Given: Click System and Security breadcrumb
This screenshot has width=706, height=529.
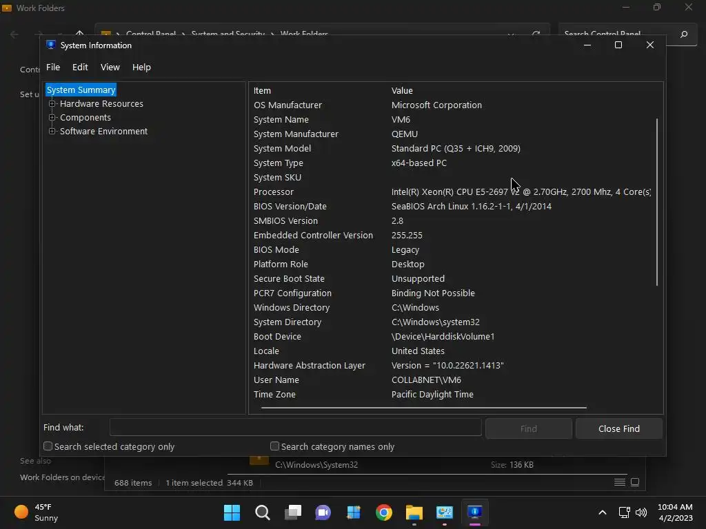Looking at the screenshot, I should tap(228, 34).
